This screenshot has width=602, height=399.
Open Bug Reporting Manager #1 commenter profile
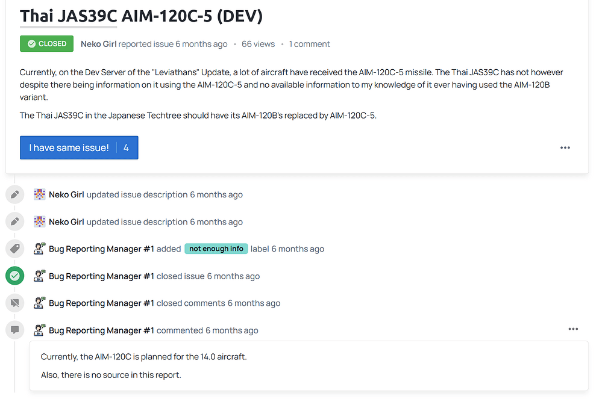coord(101,330)
